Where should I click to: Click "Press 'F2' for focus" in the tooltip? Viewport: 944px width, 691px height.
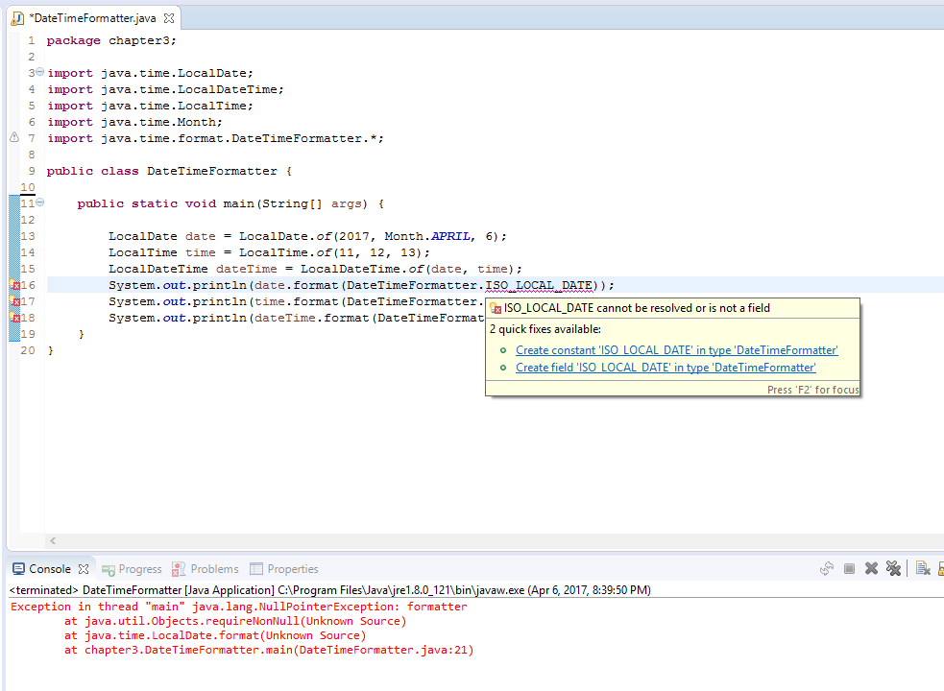click(x=812, y=390)
